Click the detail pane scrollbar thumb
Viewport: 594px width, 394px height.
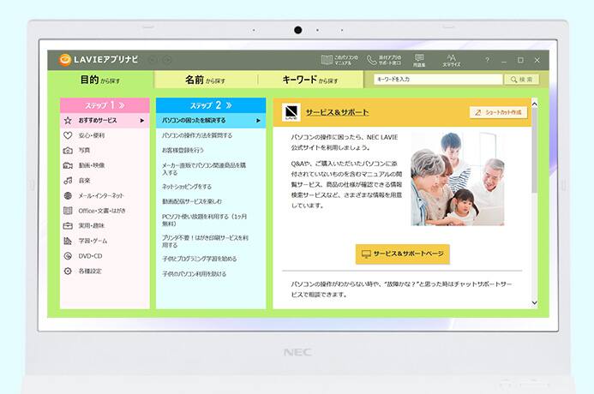(535, 150)
